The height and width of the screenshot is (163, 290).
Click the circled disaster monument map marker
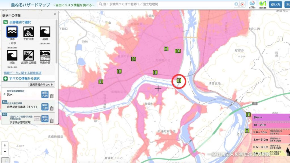pos(179,81)
